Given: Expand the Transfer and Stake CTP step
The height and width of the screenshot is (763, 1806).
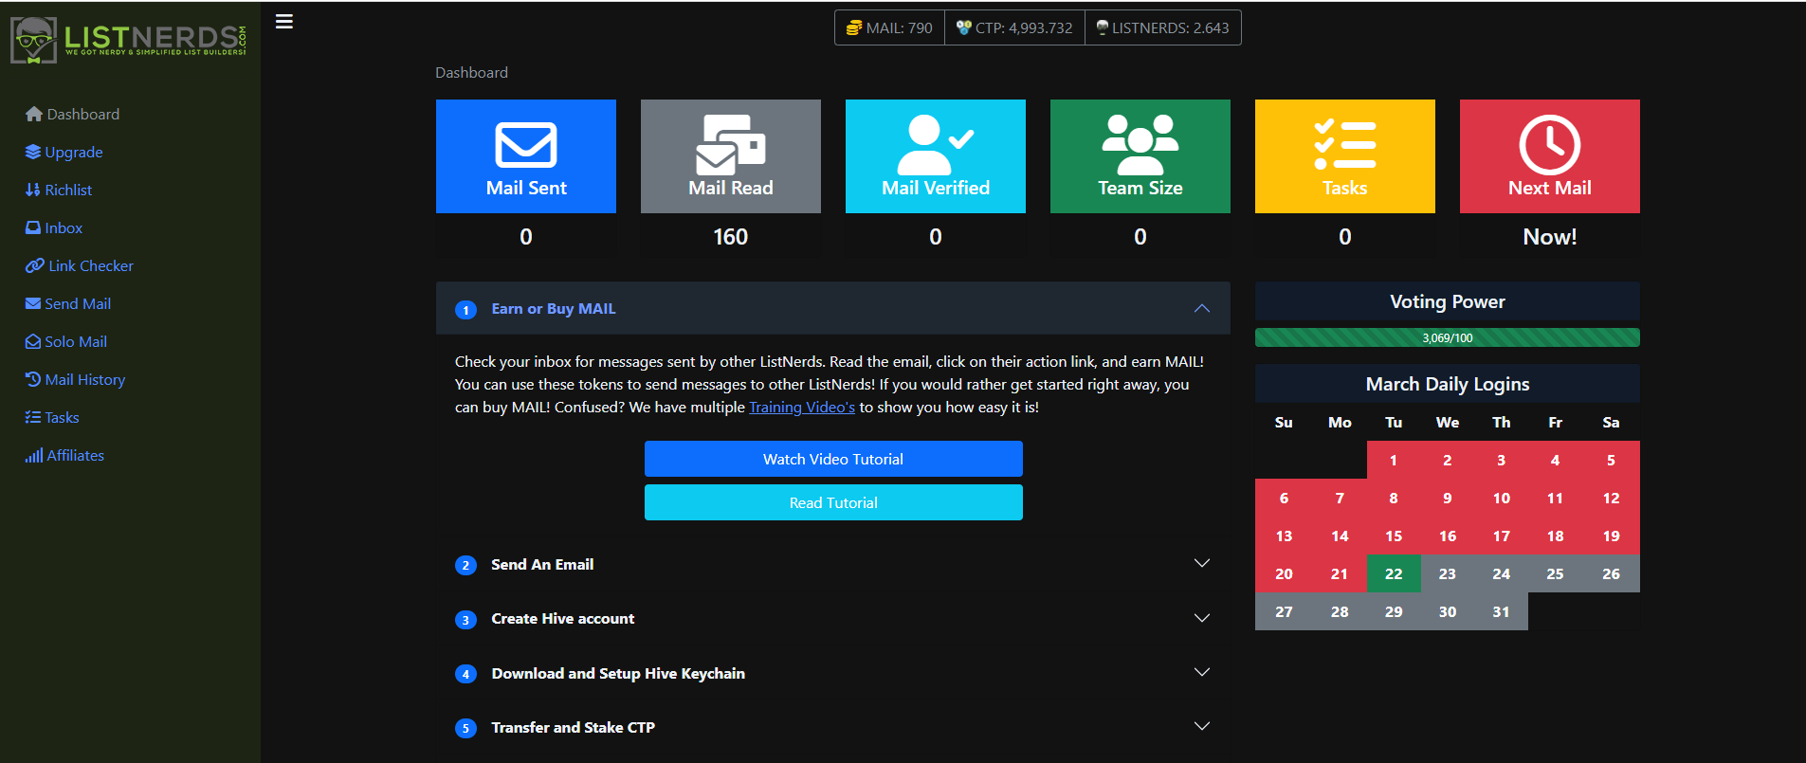Looking at the screenshot, I should click(1202, 726).
